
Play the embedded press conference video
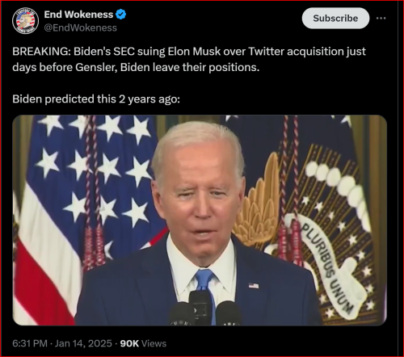tap(200, 220)
